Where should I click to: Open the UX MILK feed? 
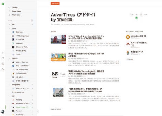click(x=19, y=77)
